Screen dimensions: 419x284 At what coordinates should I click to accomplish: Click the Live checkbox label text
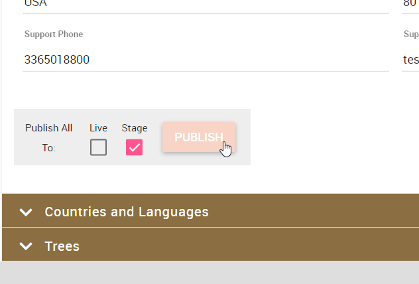tap(98, 128)
